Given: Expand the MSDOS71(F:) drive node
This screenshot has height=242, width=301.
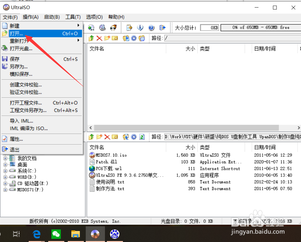Looking at the screenshot, I should coord(5,190).
